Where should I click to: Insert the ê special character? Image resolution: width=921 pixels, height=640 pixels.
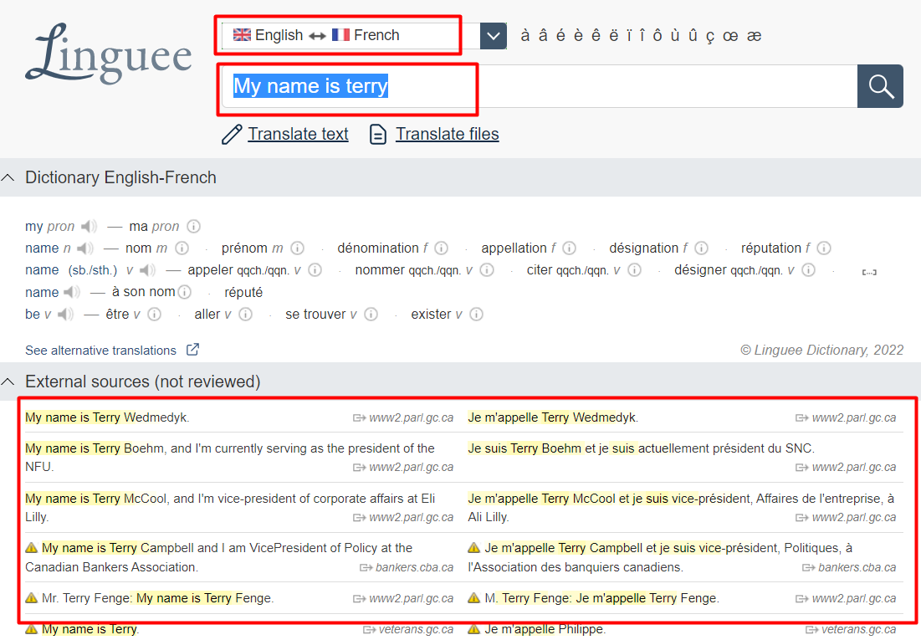[596, 36]
